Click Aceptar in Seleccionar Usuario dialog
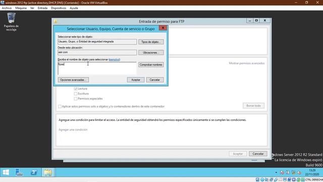Viewport: 323px width, 182px height. pyautogui.click(x=136, y=80)
